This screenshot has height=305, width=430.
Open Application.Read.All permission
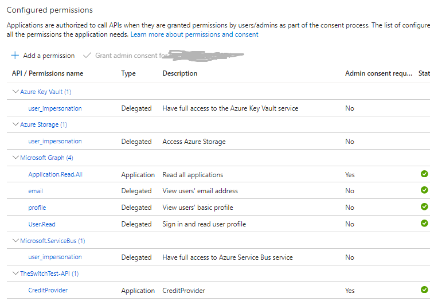pyautogui.click(x=56, y=174)
